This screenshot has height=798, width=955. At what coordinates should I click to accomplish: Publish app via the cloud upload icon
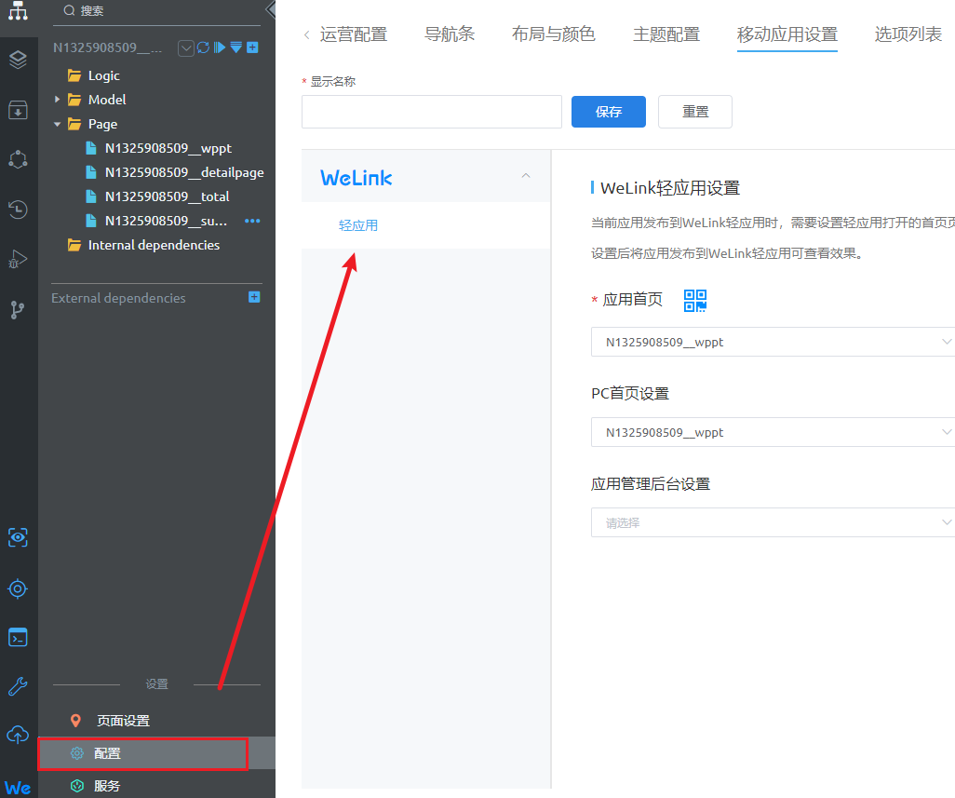pos(18,736)
